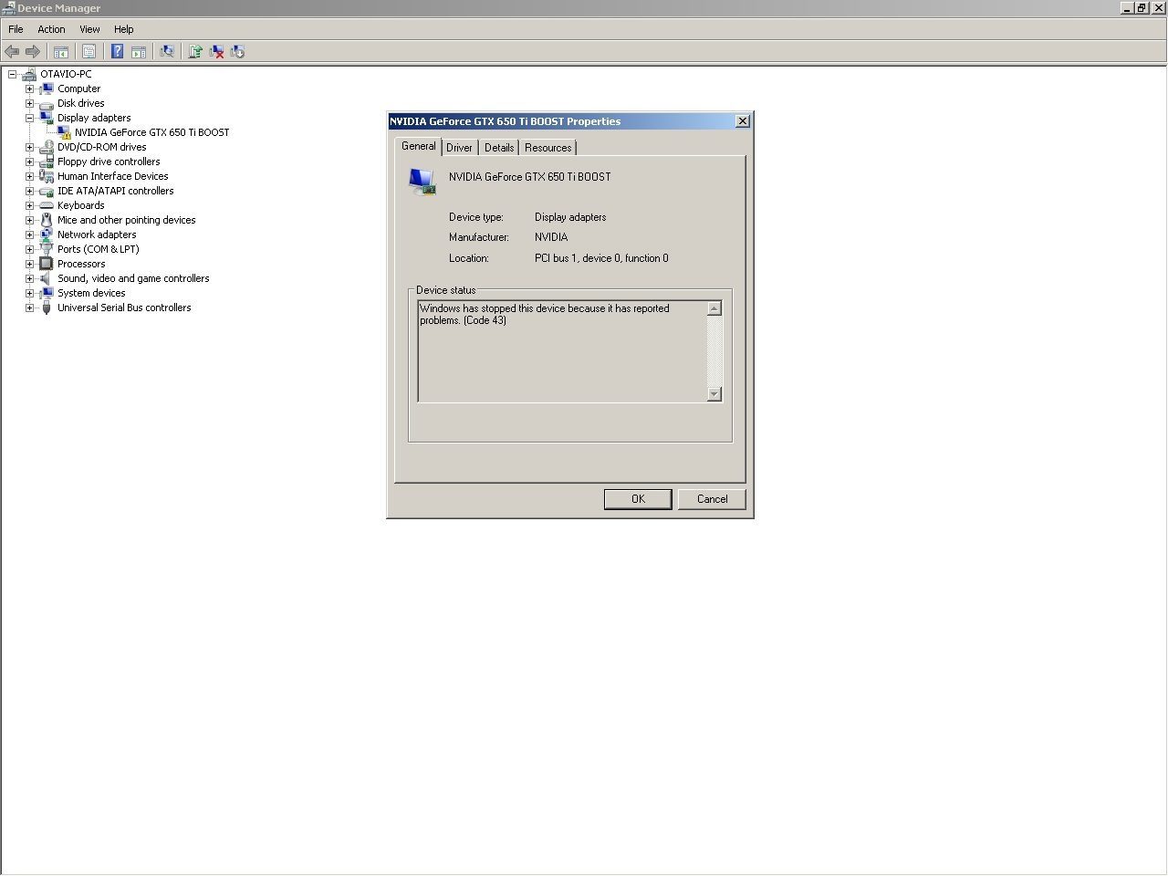Click the Human Interface Devices category icon
Screen dimensions: 1168x876
point(47,176)
